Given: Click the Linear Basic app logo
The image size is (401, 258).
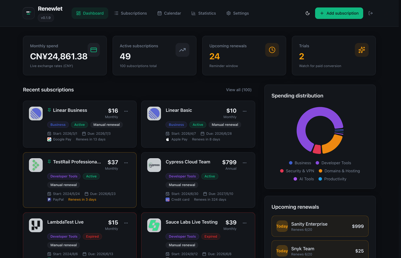Looking at the screenshot, I should (x=154, y=114).
